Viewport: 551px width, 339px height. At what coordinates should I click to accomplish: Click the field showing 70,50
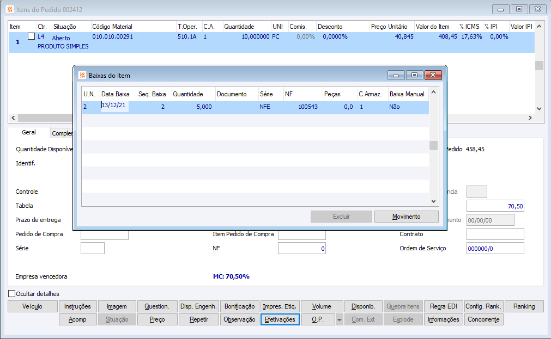click(x=495, y=206)
